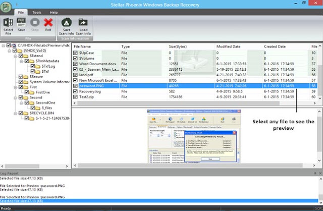323x211 pixels.
Task: Click the folder tree horizontal scrollbar thumb
Action: point(22,166)
